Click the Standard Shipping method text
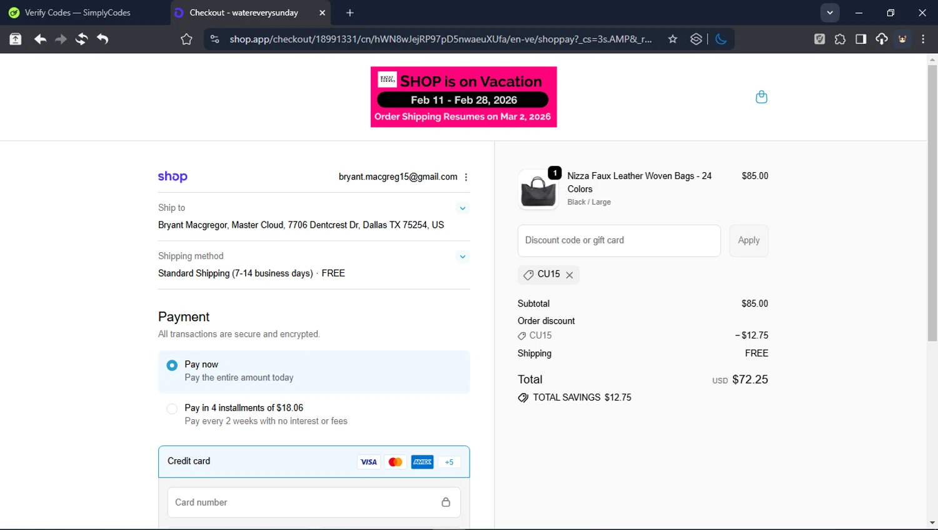 coord(251,273)
